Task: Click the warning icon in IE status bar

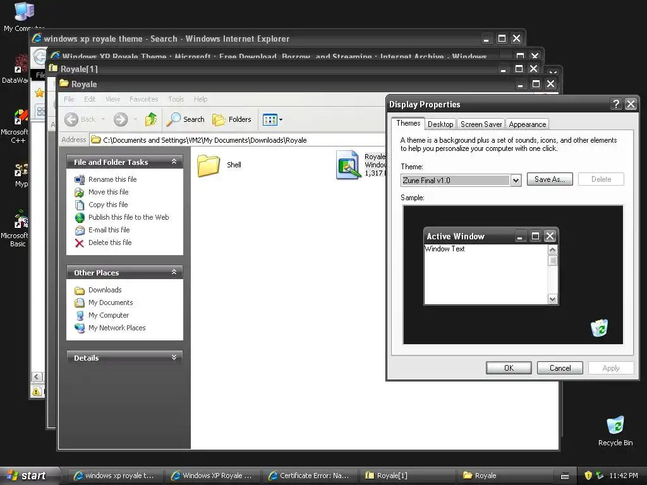Action: coord(37,392)
